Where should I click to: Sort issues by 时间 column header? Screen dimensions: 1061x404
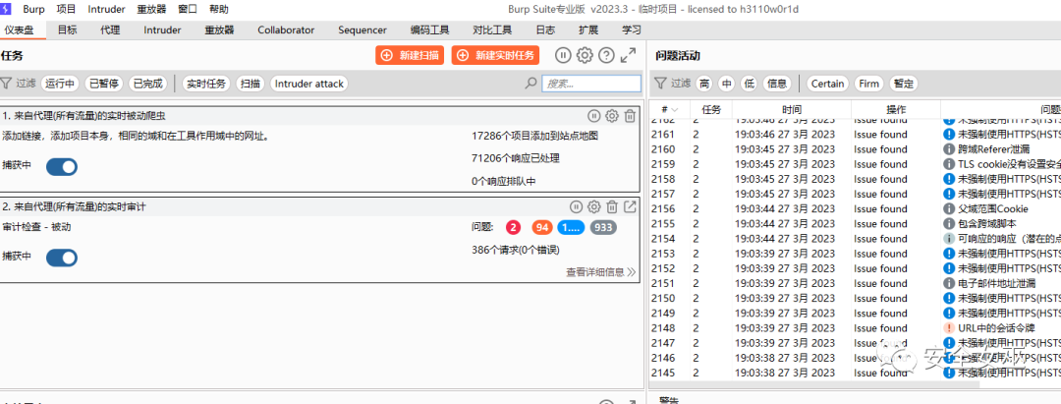click(792, 109)
